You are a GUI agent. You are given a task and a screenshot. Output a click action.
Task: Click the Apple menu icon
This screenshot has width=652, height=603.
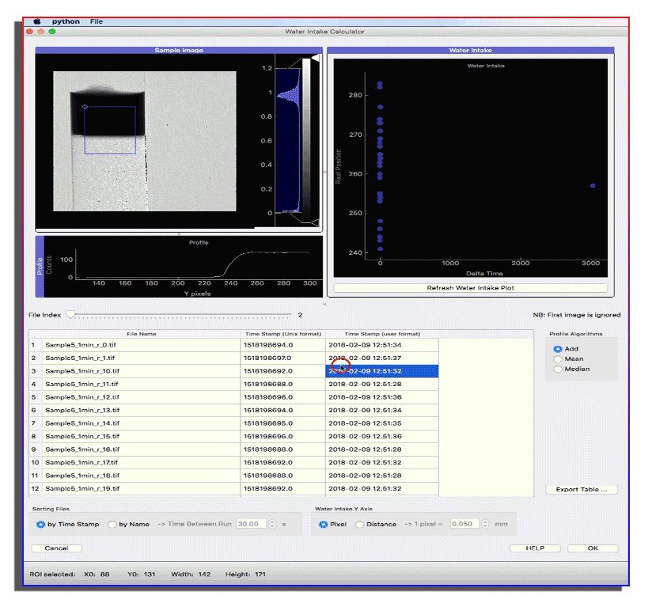click(x=36, y=21)
